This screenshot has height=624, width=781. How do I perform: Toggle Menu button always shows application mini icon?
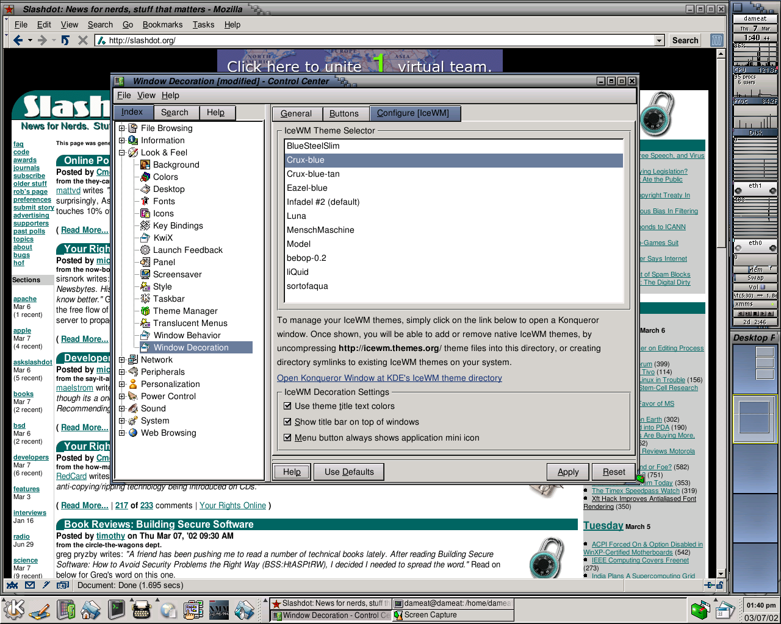pyautogui.click(x=287, y=438)
